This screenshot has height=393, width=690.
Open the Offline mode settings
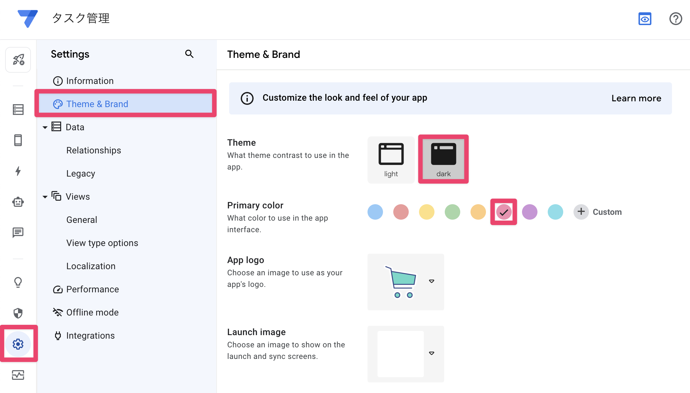point(92,312)
